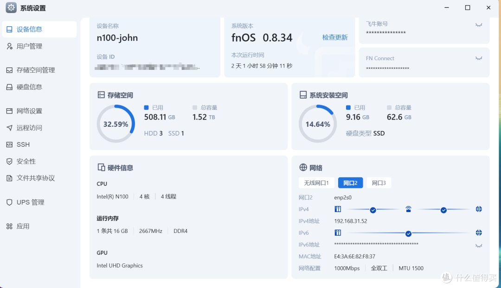Show the hidden IPv6地址 value
Screen dimensions: 501x288
tap(479, 245)
